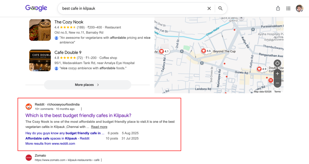This screenshot has width=309, height=164.
Task: Click 95/1, Medavakkam Tank Rd address
Action: 94,63
